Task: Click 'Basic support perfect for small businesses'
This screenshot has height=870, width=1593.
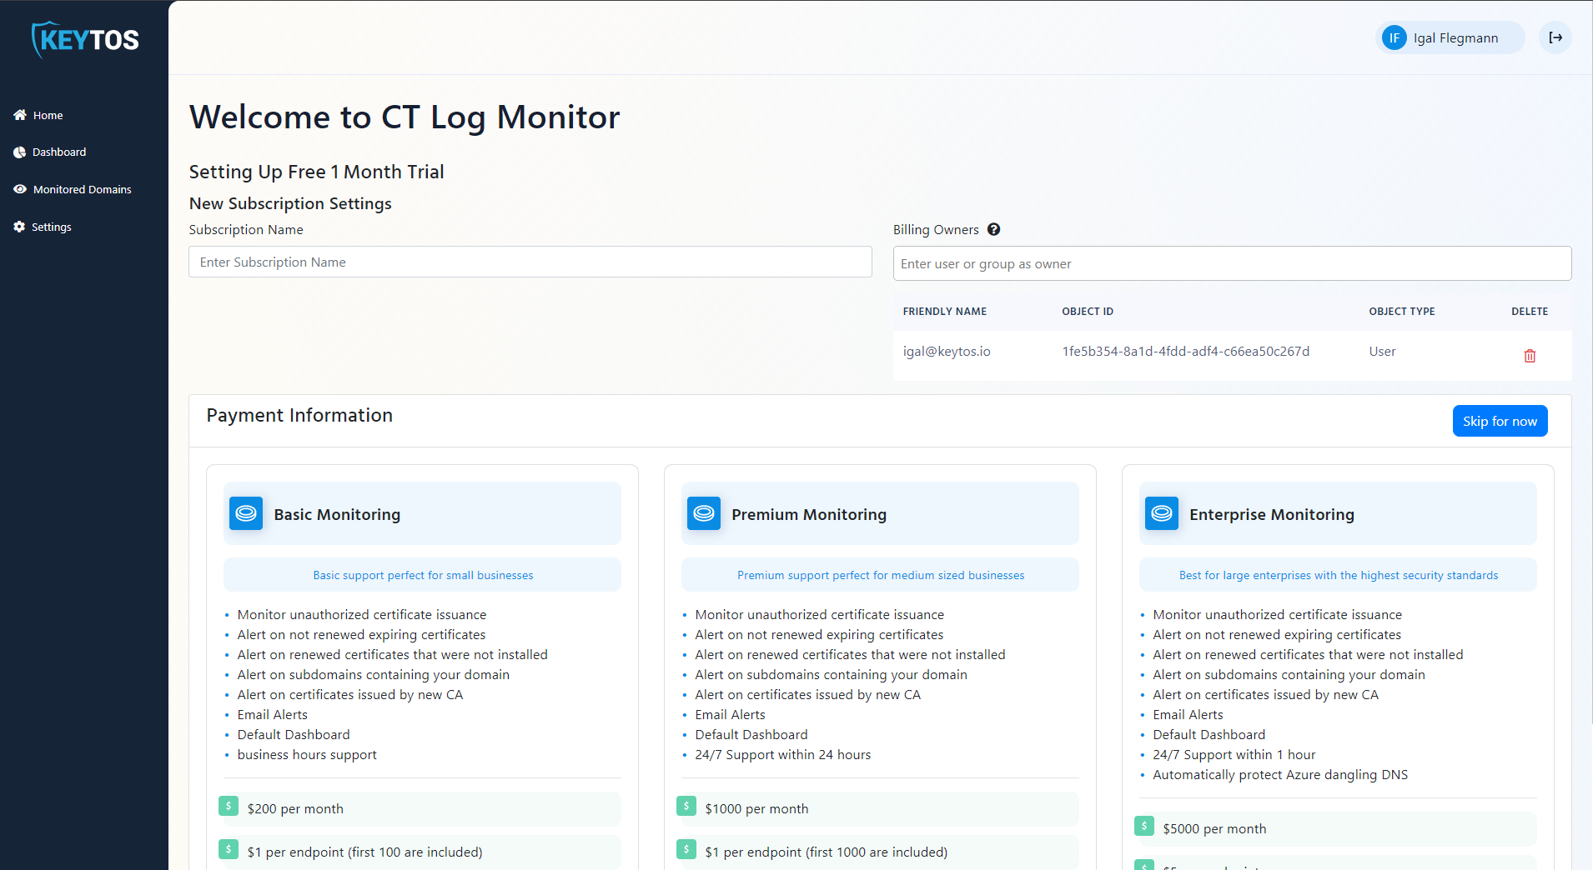Action: [x=423, y=575]
